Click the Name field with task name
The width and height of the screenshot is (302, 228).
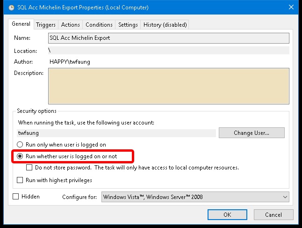[x=168, y=38]
